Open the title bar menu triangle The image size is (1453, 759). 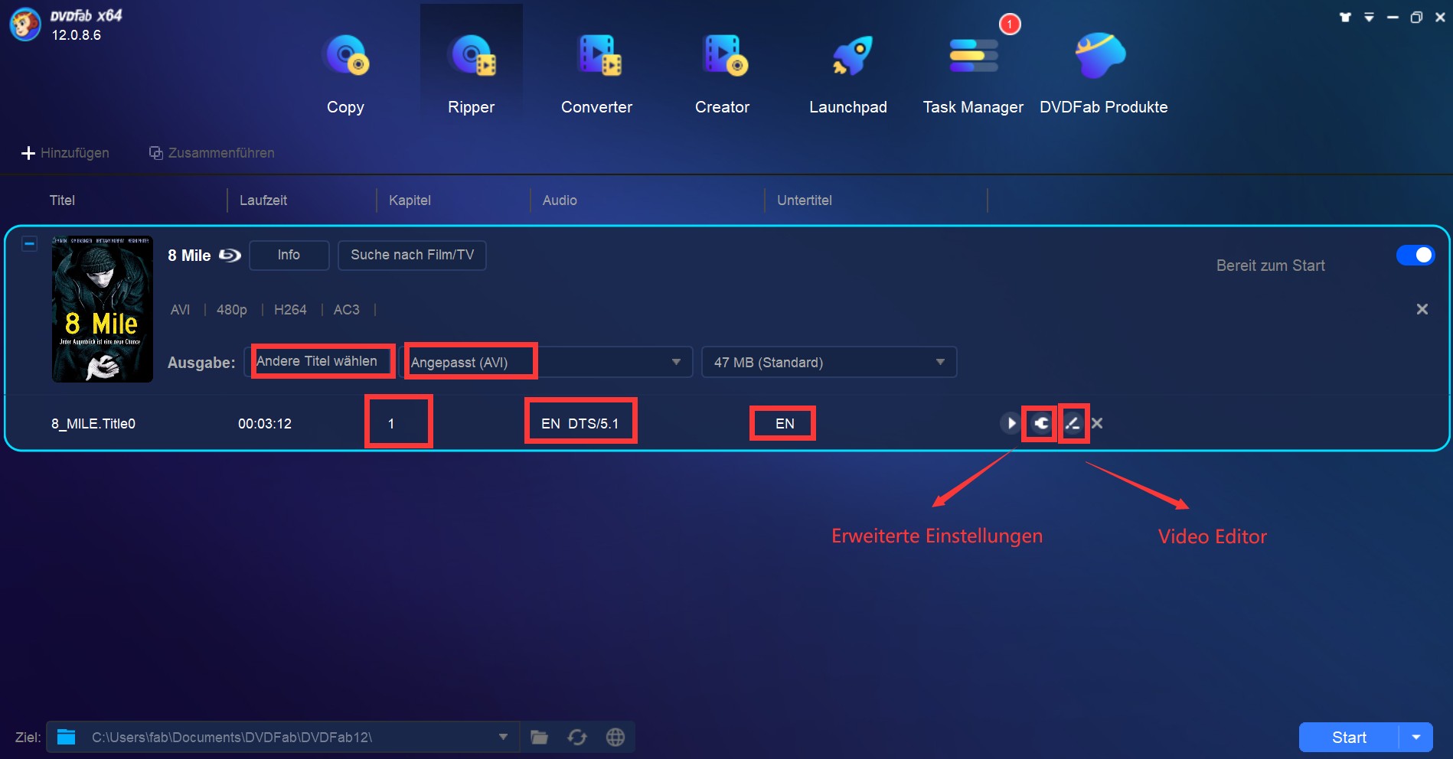tap(1369, 17)
